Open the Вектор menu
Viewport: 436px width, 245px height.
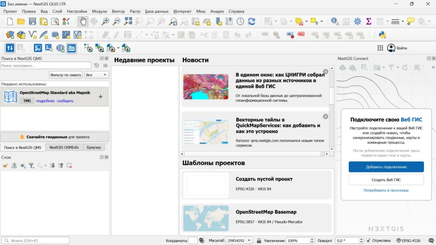point(118,11)
